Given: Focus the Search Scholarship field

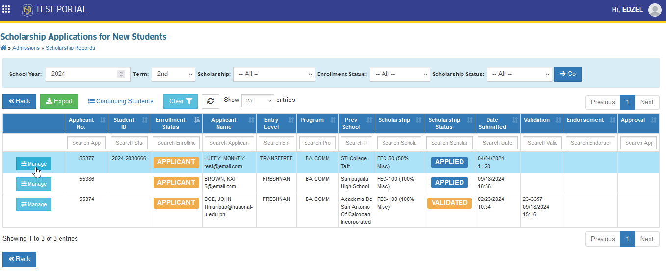Looking at the screenshot, I should 400,143.
